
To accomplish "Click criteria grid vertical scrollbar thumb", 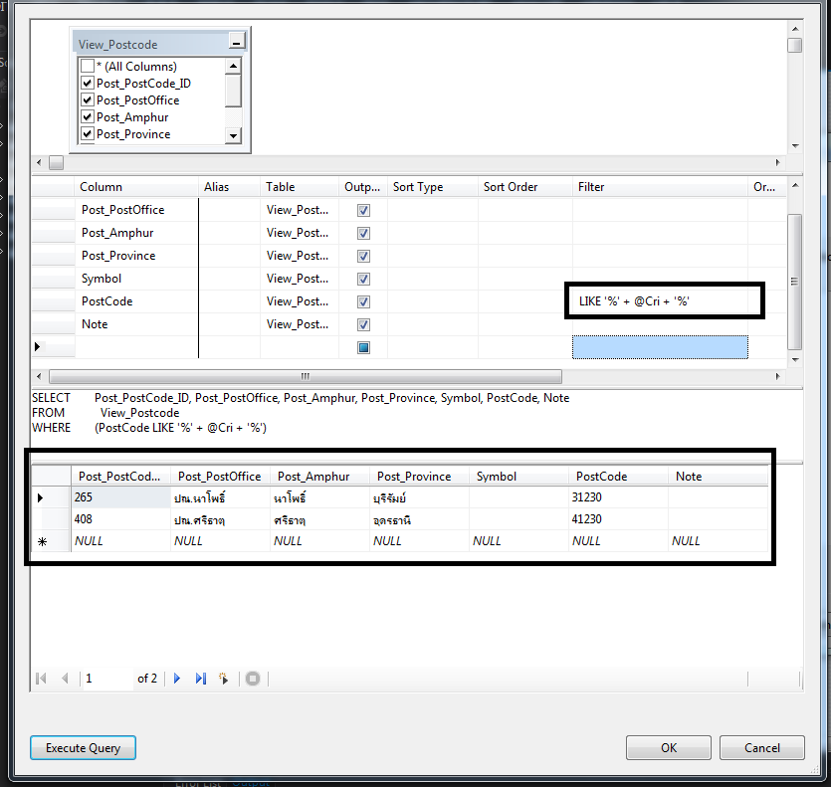I will coord(794,282).
